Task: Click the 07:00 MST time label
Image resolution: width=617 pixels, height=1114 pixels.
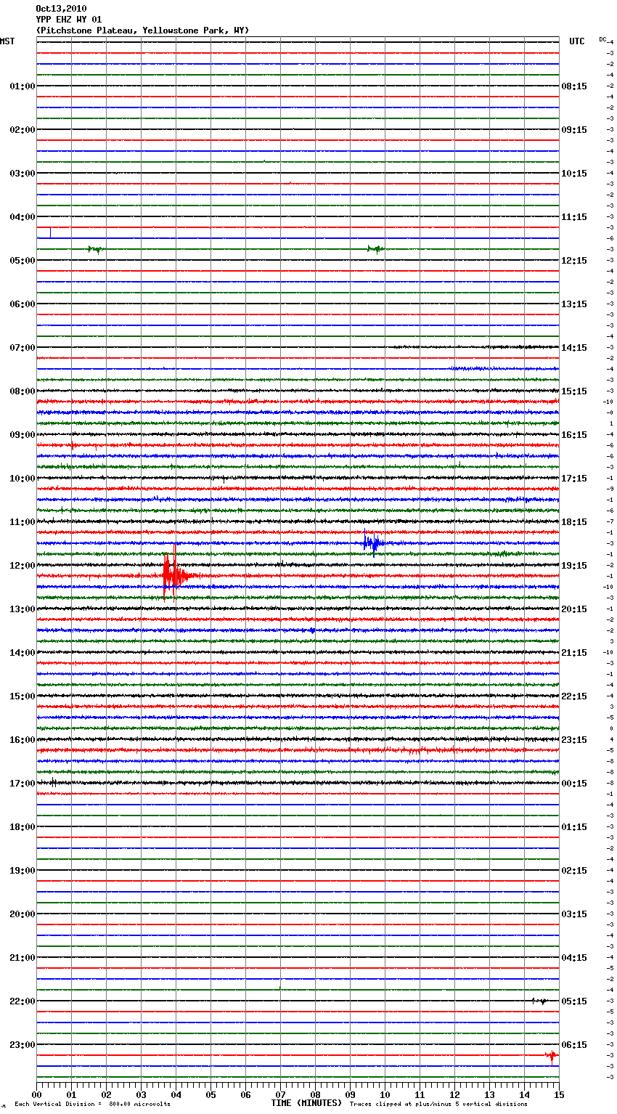Action: pyautogui.click(x=23, y=348)
